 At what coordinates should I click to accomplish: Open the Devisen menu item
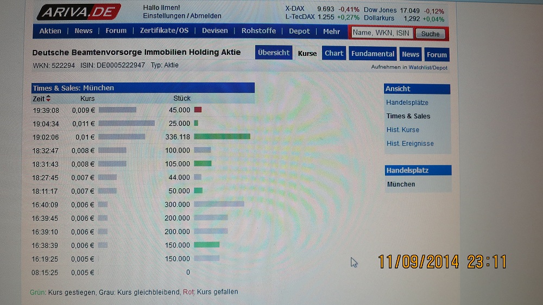pyautogui.click(x=215, y=31)
